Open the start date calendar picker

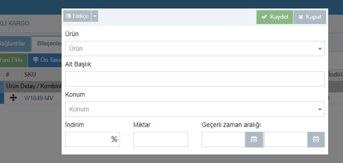[x=254, y=139]
